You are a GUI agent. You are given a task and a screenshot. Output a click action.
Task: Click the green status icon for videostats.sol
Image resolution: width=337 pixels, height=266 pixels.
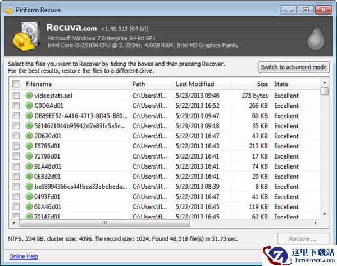point(29,96)
